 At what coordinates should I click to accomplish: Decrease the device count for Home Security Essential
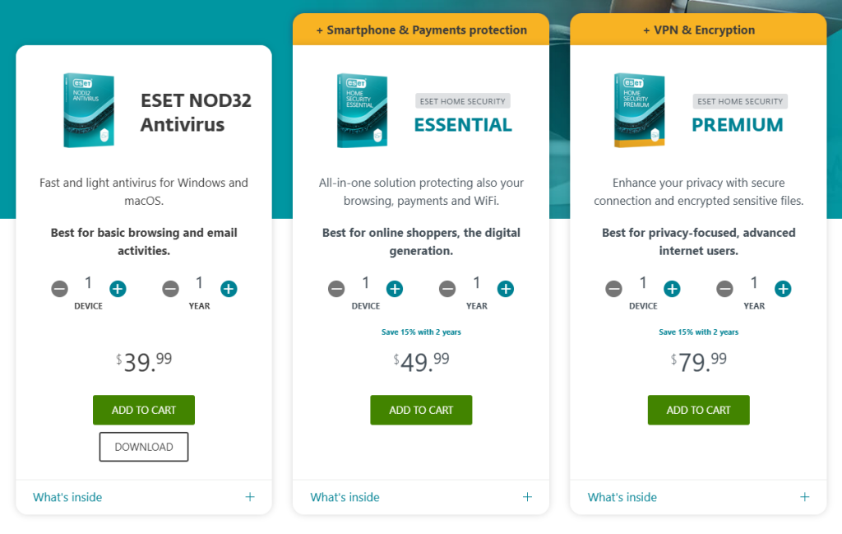(x=336, y=290)
